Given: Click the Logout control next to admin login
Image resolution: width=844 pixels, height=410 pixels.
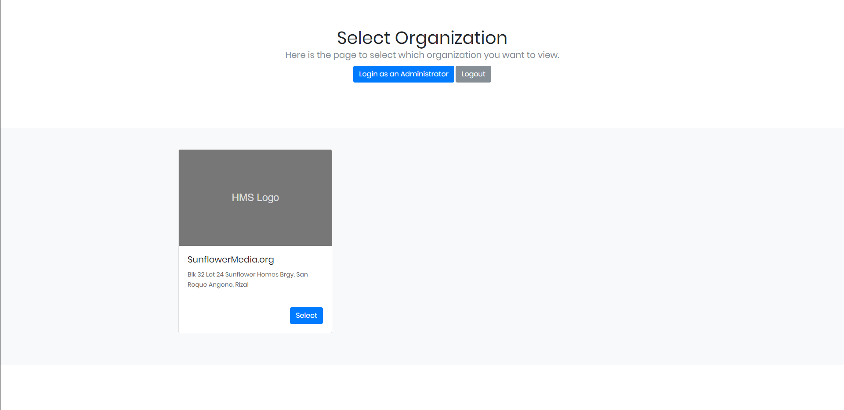Looking at the screenshot, I should pyautogui.click(x=473, y=74).
